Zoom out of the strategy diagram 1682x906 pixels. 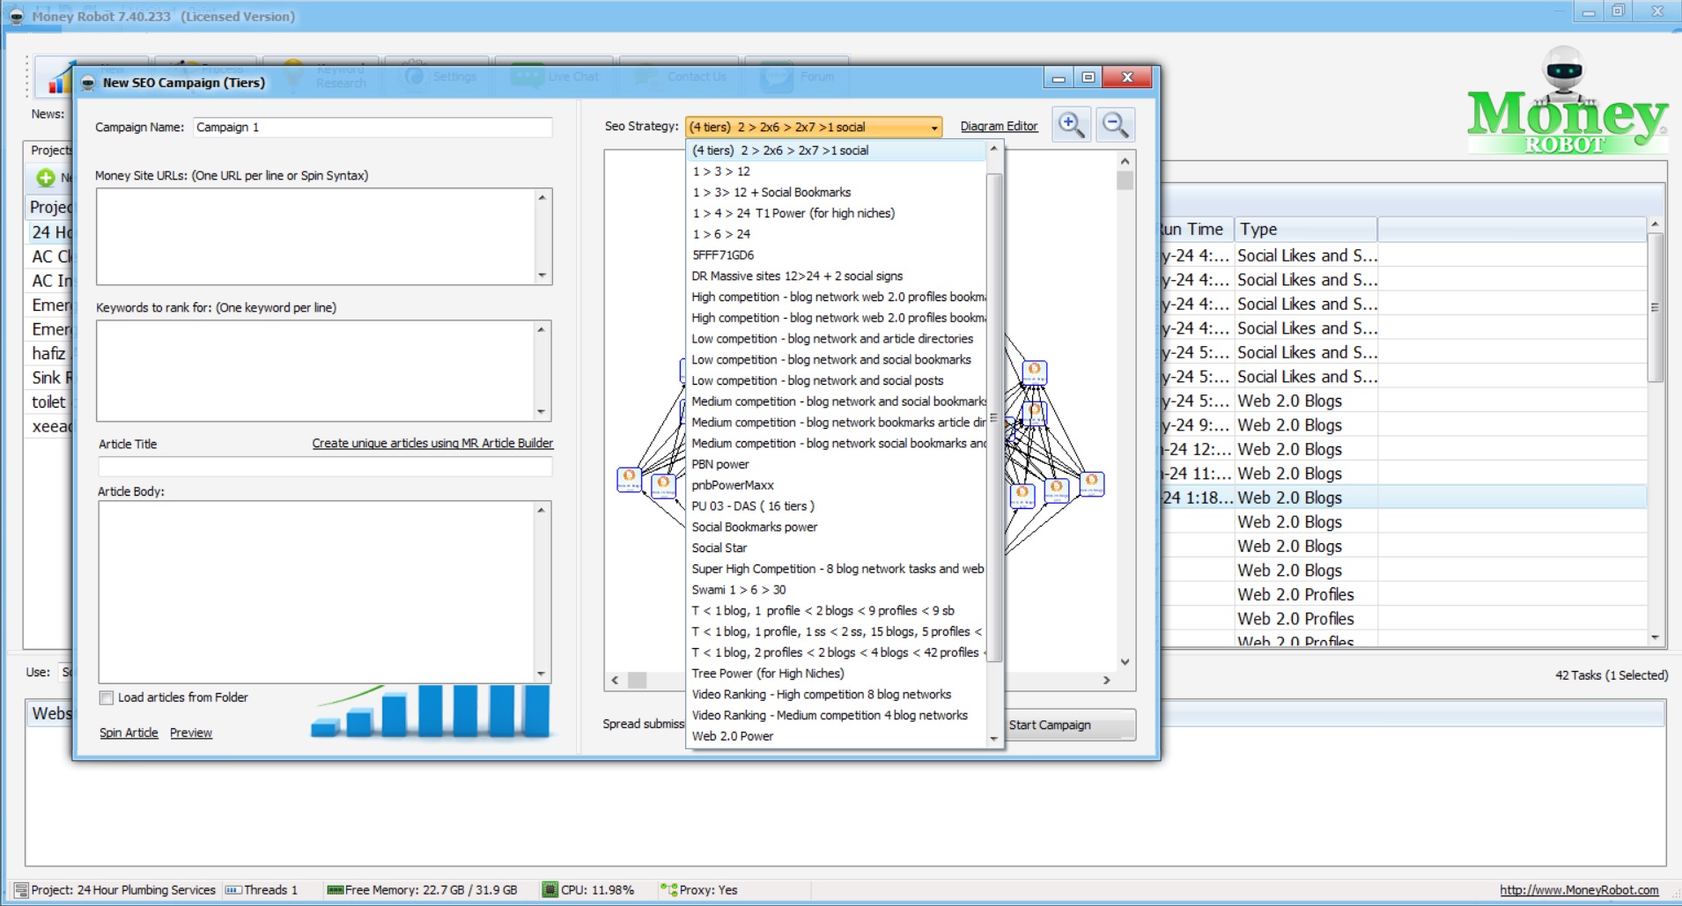click(1115, 125)
